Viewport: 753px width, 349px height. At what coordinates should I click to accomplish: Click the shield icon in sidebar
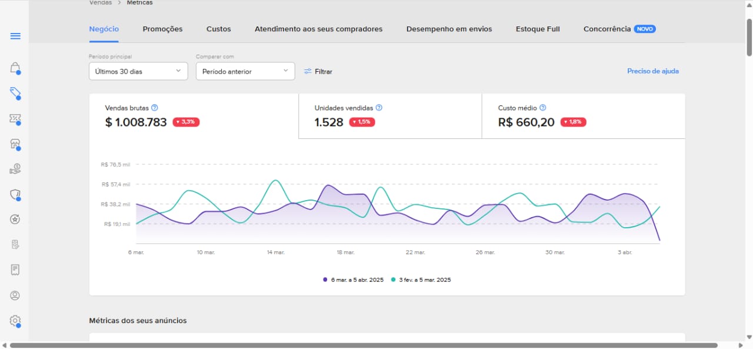pyautogui.click(x=15, y=195)
